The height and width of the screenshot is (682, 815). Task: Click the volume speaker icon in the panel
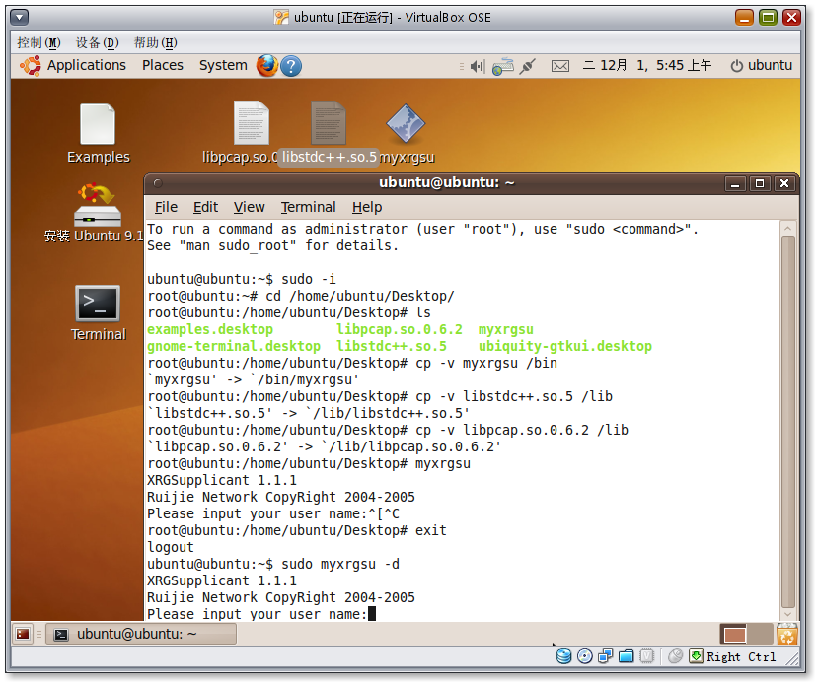478,66
